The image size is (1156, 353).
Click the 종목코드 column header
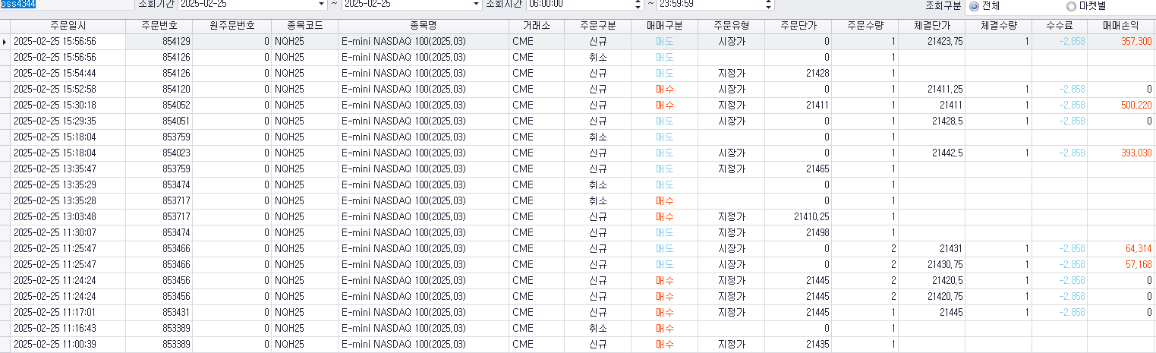pyautogui.click(x=304, y=26)
